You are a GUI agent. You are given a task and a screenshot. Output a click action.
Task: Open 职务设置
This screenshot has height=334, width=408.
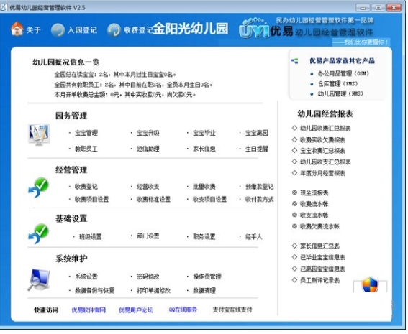[204, 237]
